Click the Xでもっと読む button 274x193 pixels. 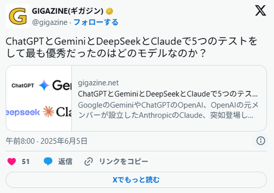(136, 180)
